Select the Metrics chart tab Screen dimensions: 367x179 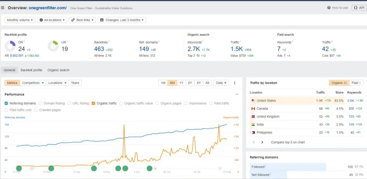click(x=12, y=83)
